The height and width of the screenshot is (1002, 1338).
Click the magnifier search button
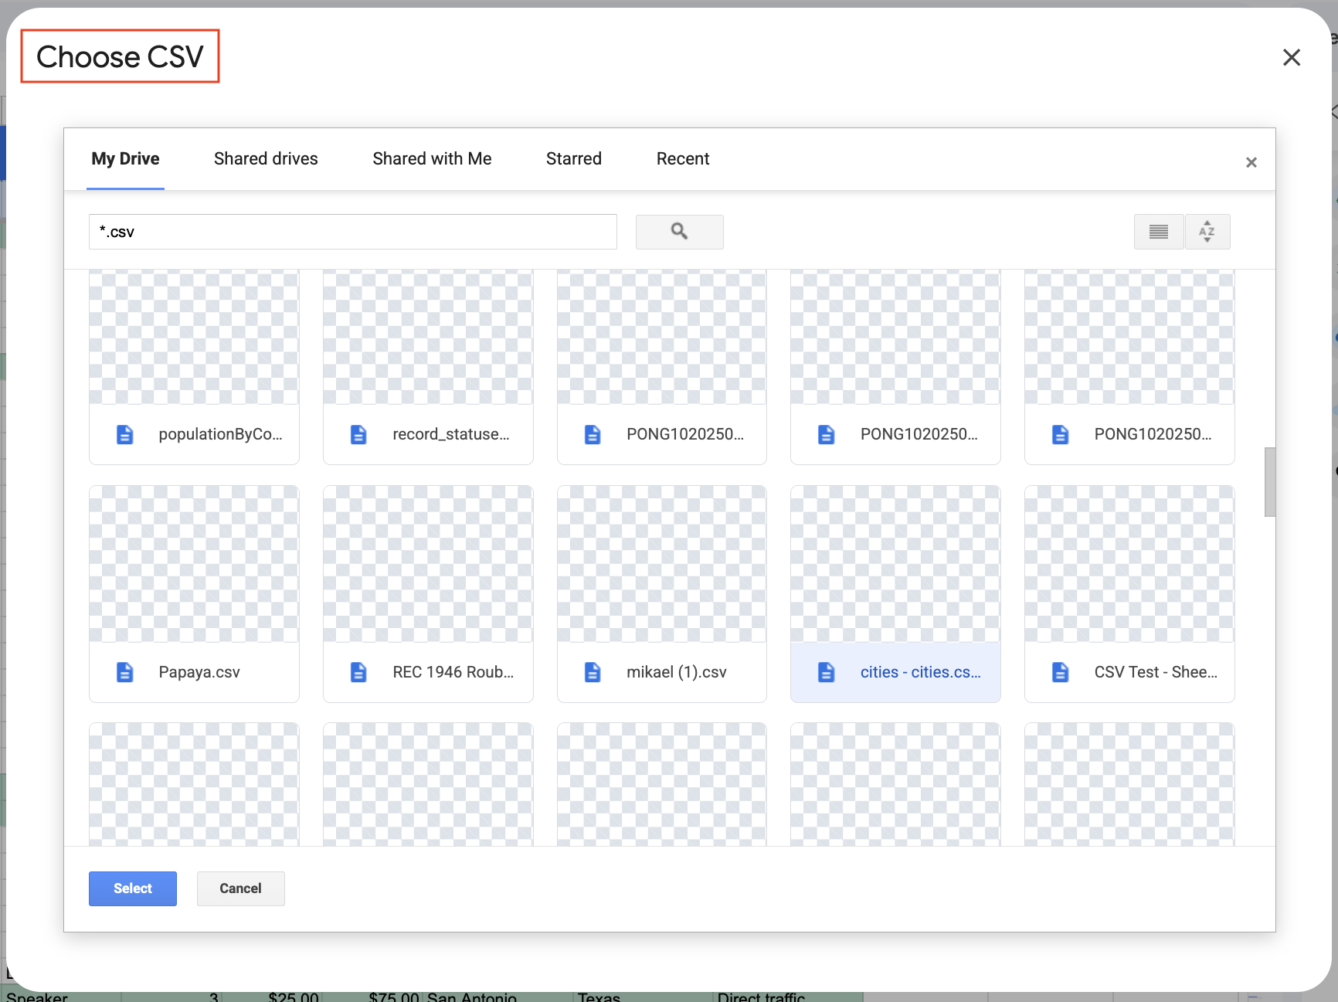[x=679, y=232]
